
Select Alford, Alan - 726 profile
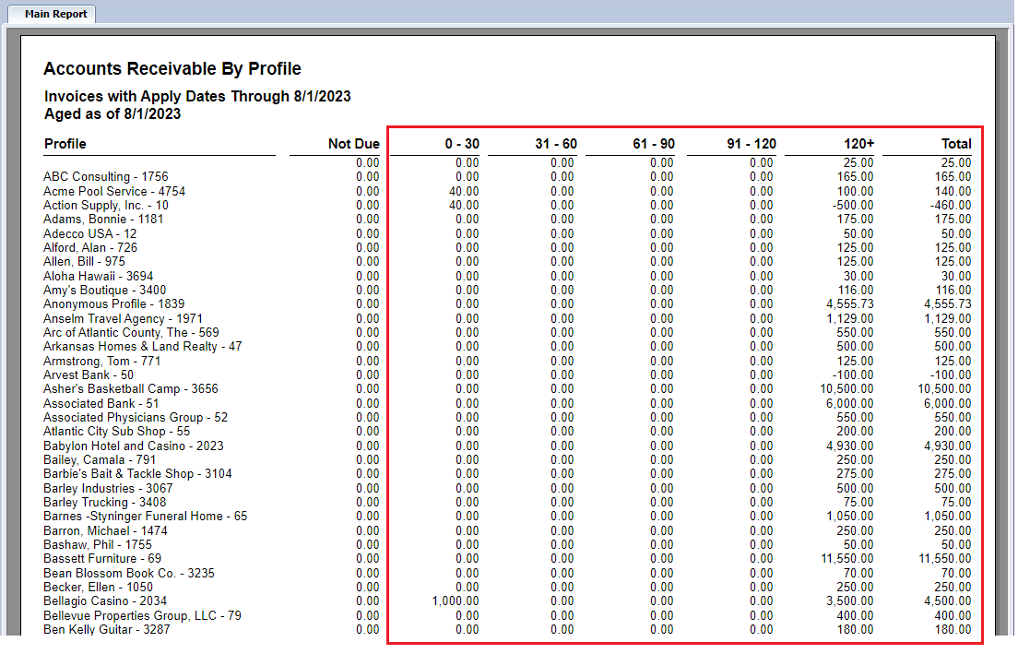90,247
